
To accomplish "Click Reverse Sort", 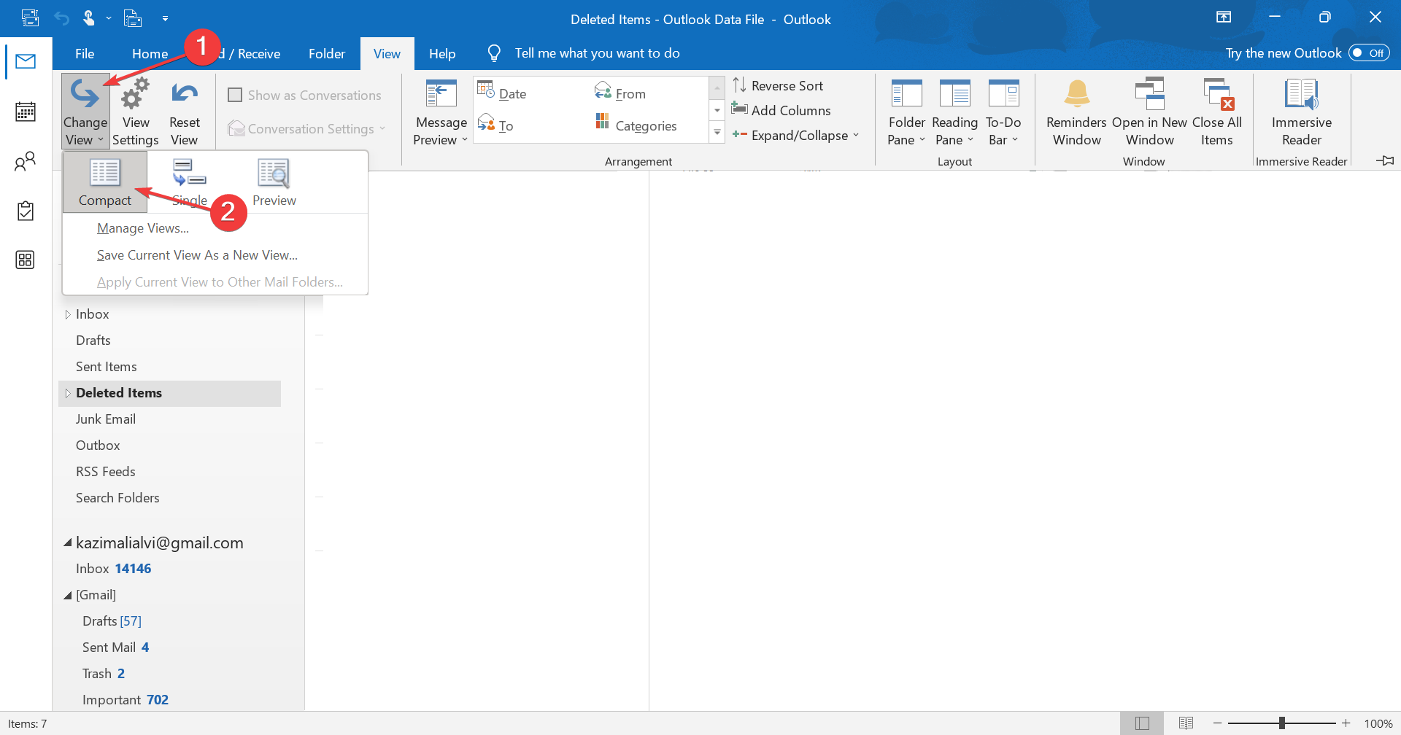I will tap(778, 85).
